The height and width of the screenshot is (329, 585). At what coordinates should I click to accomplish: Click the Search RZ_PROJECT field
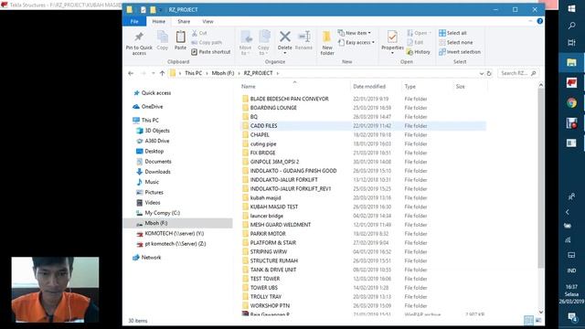tap(517, 73)
